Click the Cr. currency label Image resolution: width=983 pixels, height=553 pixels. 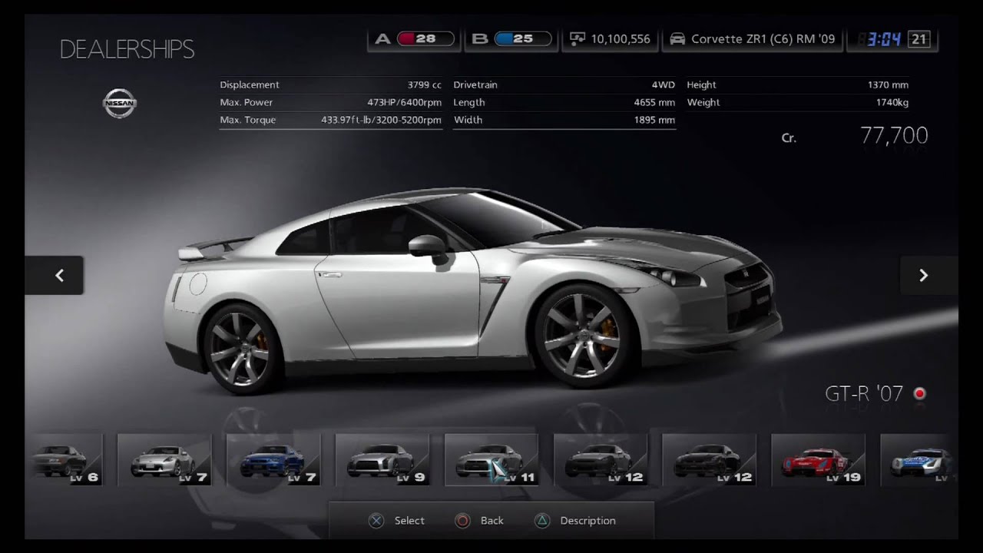[x=789, y=138]
